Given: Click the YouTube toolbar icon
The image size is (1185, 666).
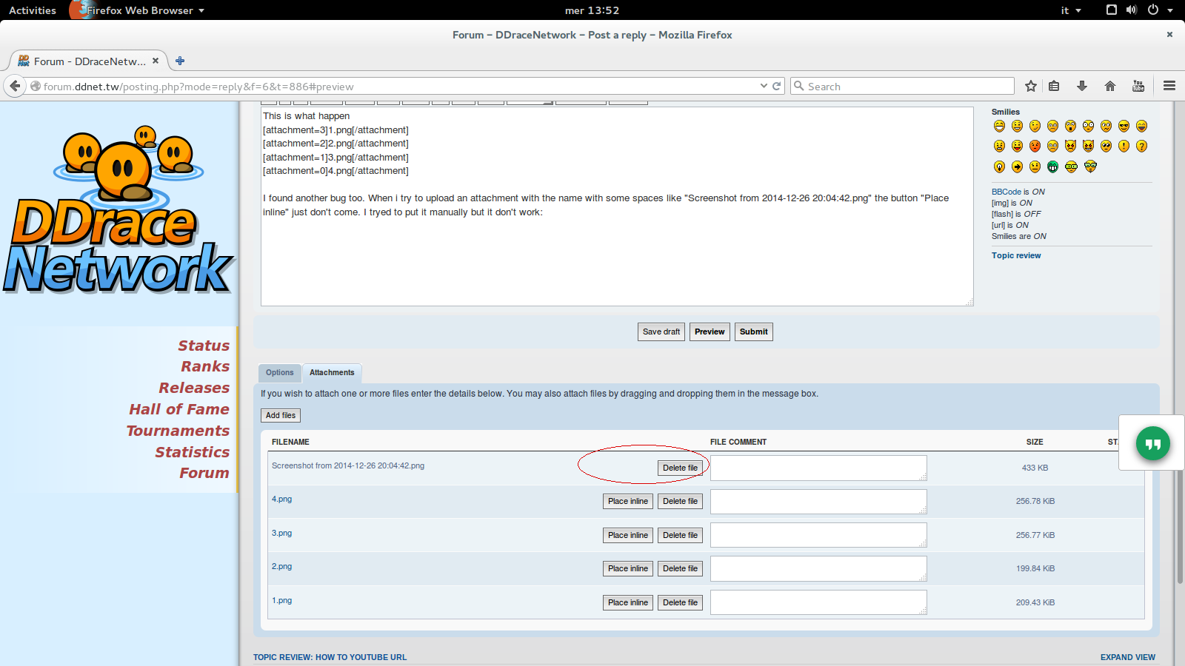Looking at the screenshot, I should pos(1138,86).
